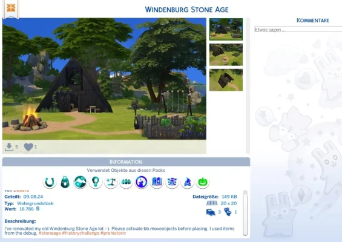Select the third top-down roof thumbnail
The width and height of the screenshot is (342, 242).
tap(226, 80)
